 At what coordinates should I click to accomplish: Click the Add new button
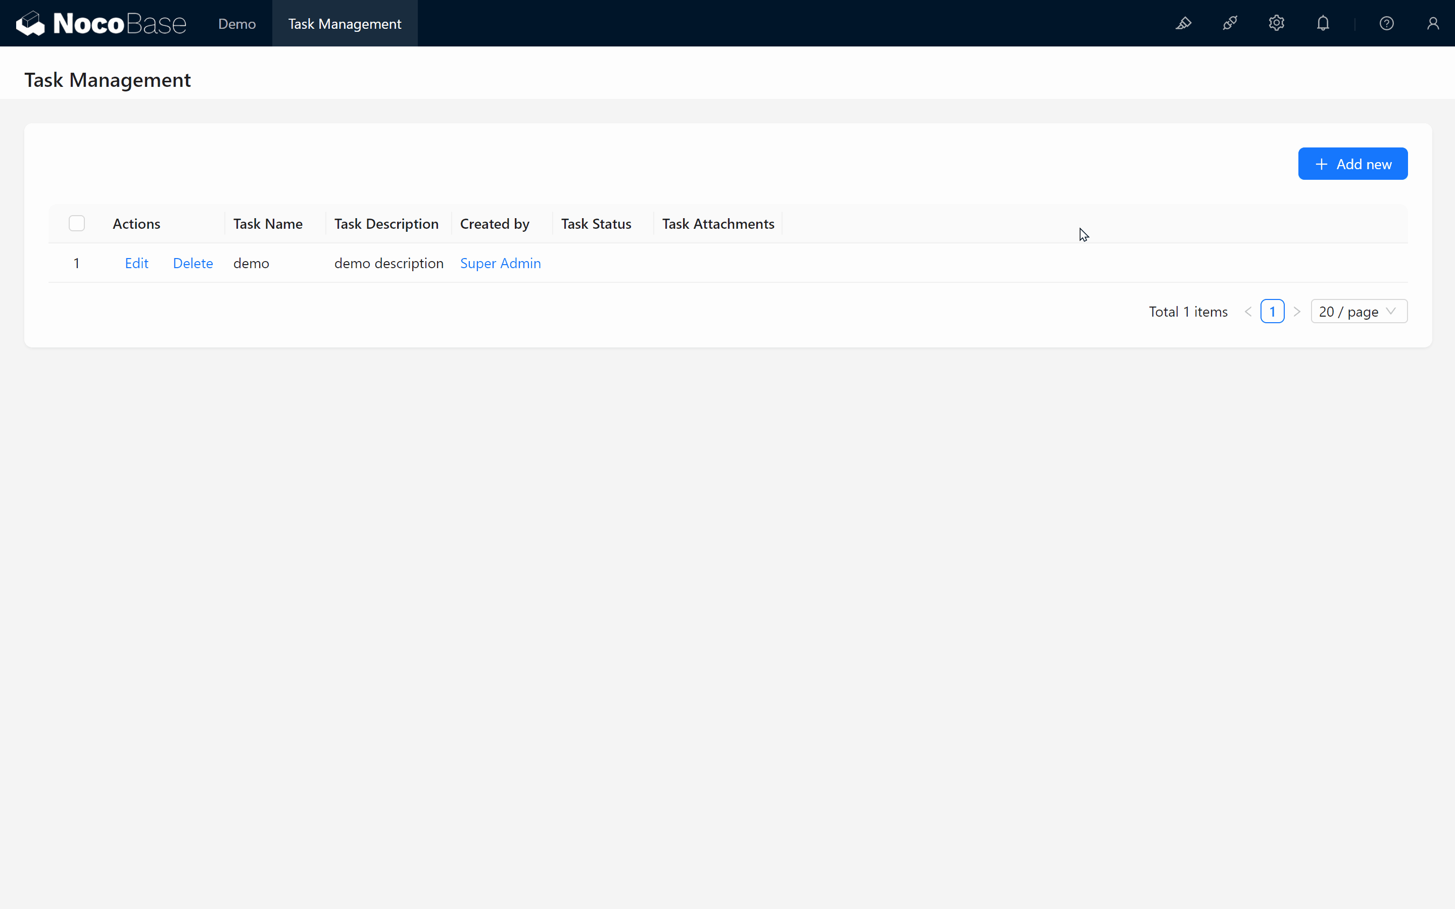pyautogui.click(x=1352, y=164)
